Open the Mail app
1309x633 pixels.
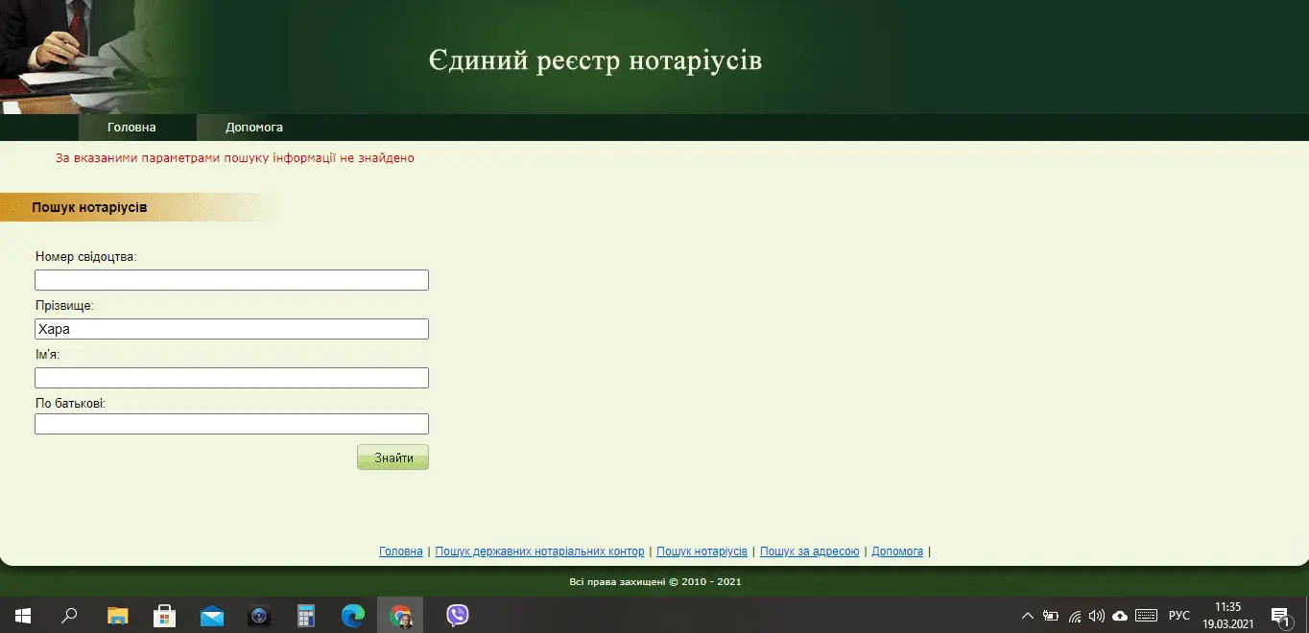[x=211, y=615]
